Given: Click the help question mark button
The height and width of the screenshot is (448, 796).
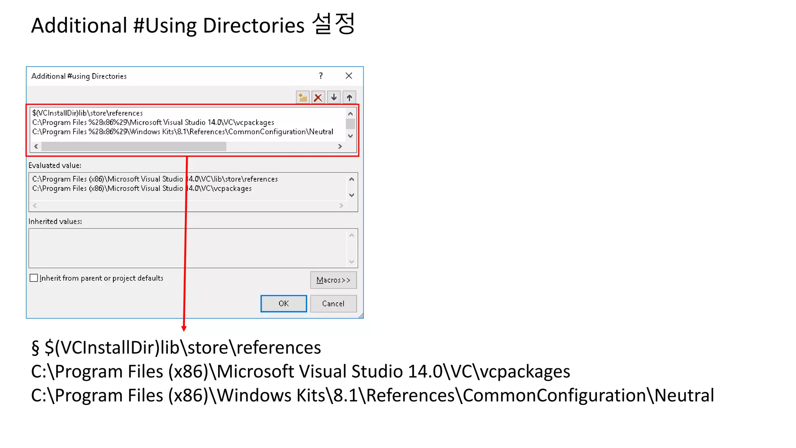Looking at the screenshot, I should 321,76.
